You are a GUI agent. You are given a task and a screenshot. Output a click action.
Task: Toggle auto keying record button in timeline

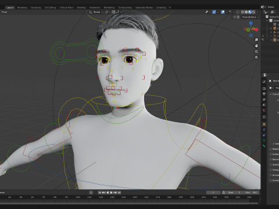pos(91,193)
